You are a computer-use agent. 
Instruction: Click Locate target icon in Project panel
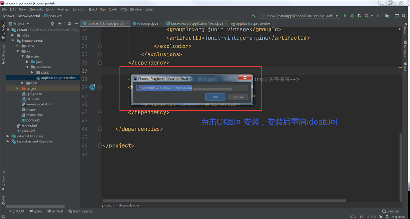point(53,23)
